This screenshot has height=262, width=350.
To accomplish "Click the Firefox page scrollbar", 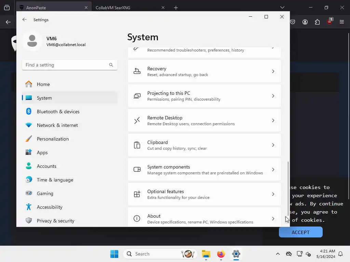I will [x=348, y=116].
